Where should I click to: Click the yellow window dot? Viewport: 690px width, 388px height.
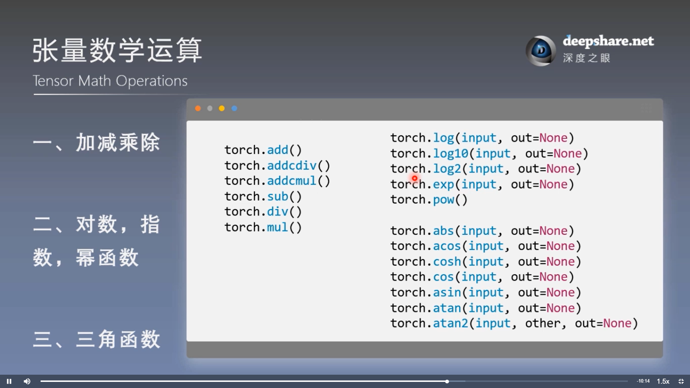(x=222, y=108)
